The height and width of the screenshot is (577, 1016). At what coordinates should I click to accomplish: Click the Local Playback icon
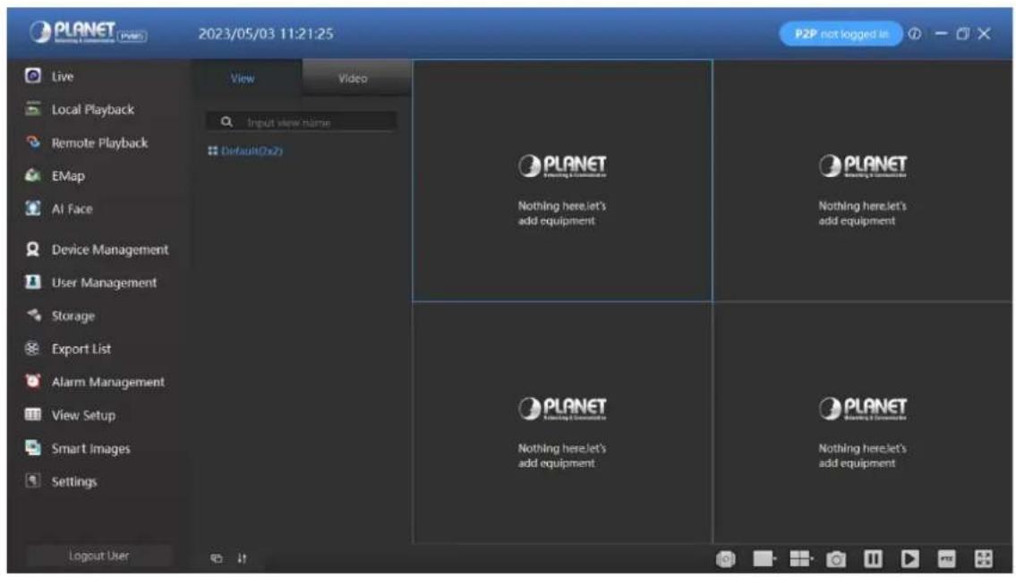click(33, 109)
